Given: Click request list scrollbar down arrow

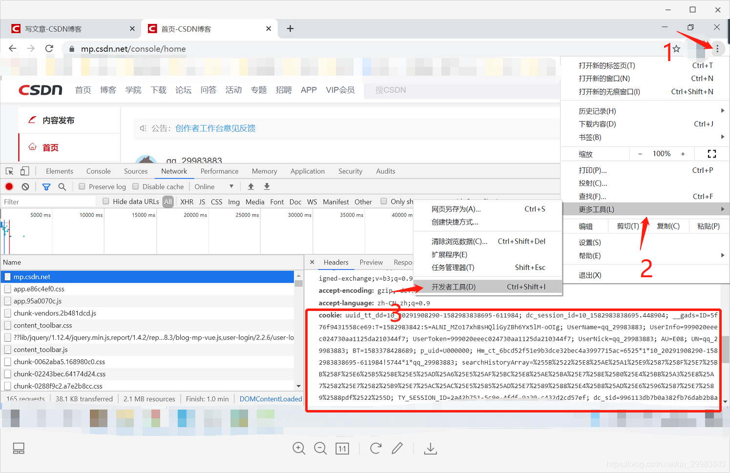Looking at the screenshot, I should point(298,386).
